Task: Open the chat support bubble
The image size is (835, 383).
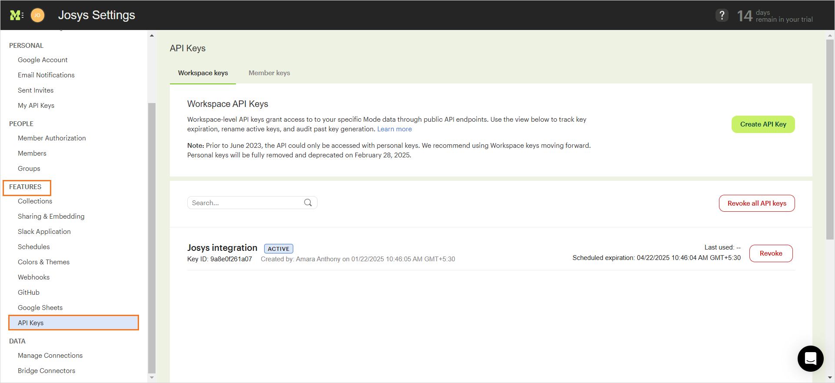Action: point(810,359)
